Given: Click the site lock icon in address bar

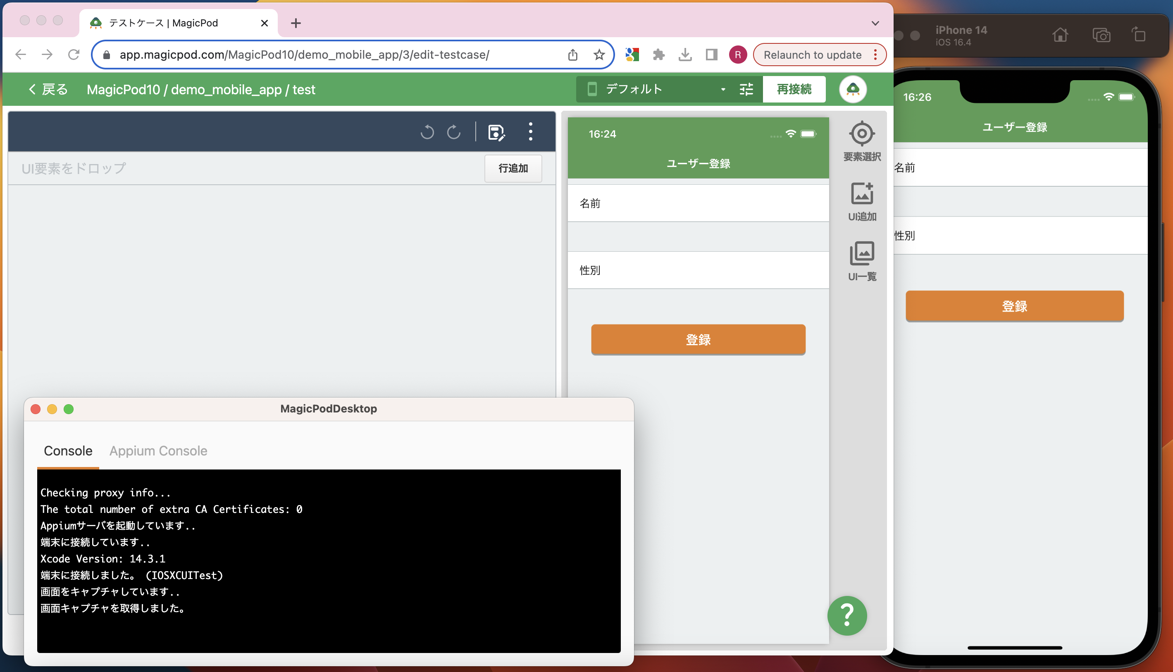Looking at the screenshot, I should coord(107,55).
